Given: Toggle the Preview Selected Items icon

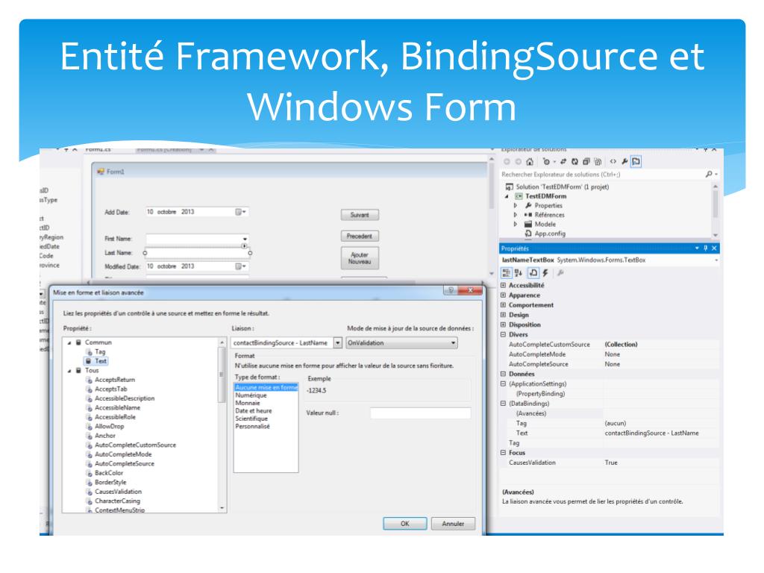Looking at the screenshot, I should [636, 162].
